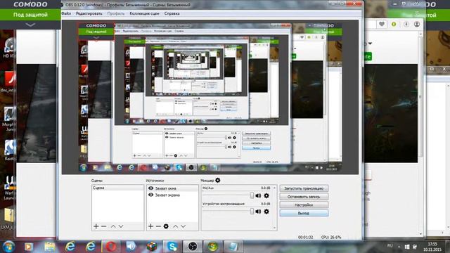Screen dimensions: 450x253
Task: Open Устройство воспроизведения gear settings
Action: pos(266,212)
